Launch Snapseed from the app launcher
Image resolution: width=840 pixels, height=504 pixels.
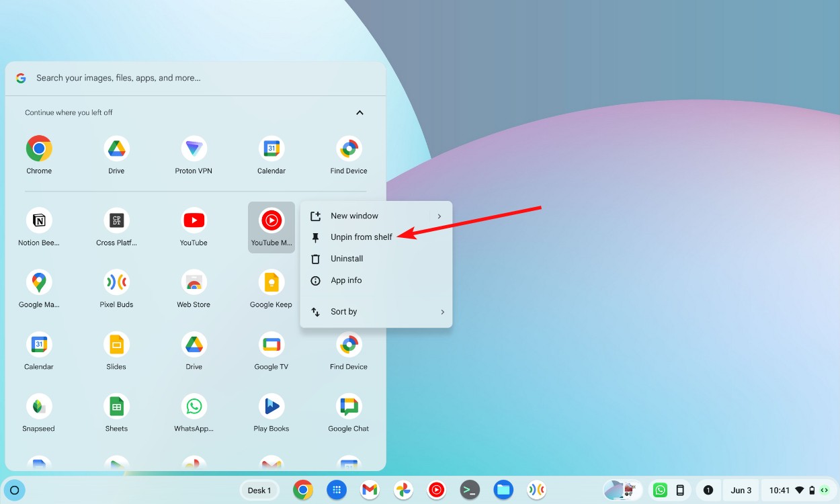click(x=38, y=406)
